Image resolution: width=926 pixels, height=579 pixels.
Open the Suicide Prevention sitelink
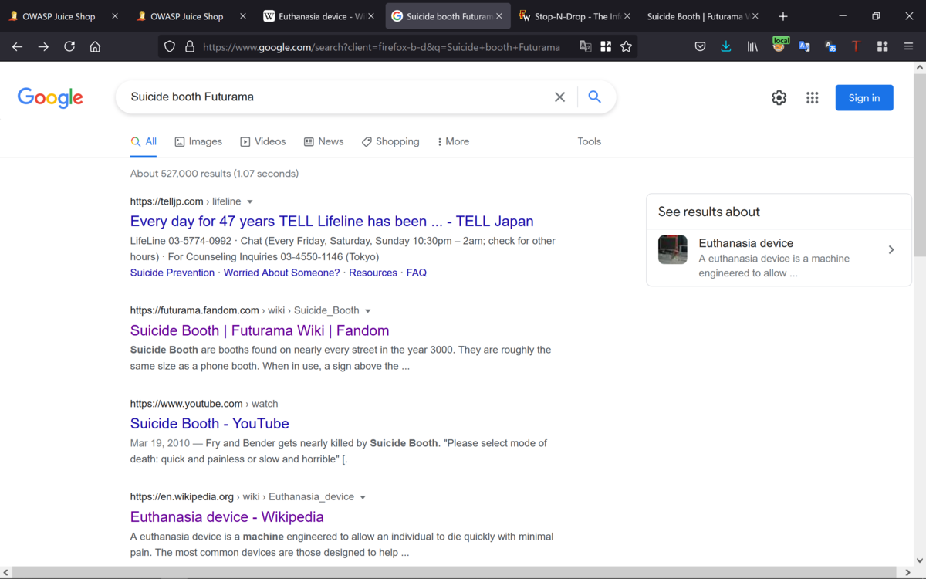[x=172, y=273]
